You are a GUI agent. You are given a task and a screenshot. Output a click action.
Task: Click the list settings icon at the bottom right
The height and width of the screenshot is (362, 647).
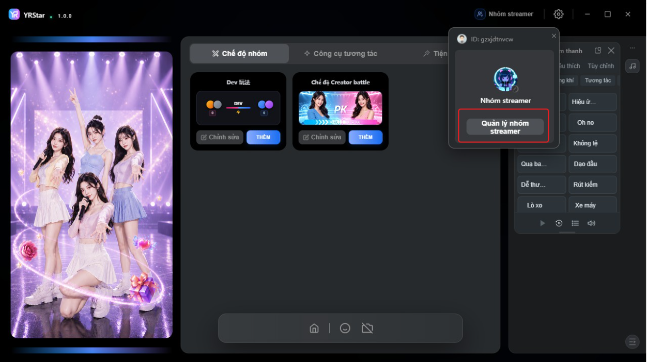632,341
